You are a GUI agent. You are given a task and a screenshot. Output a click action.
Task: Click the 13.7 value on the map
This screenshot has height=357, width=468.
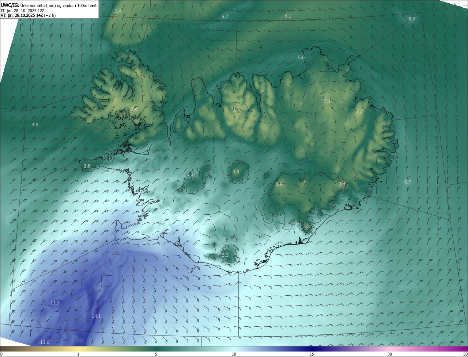[x=55, y=303]
